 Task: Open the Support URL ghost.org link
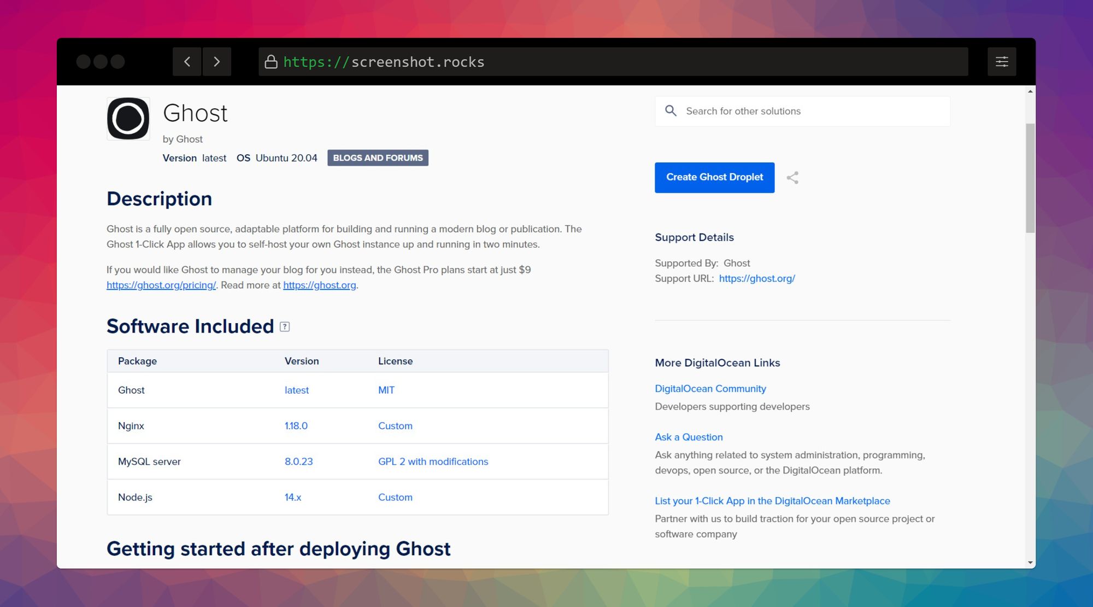[757, 278]
